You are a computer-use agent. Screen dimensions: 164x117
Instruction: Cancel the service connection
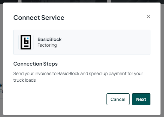118,99
